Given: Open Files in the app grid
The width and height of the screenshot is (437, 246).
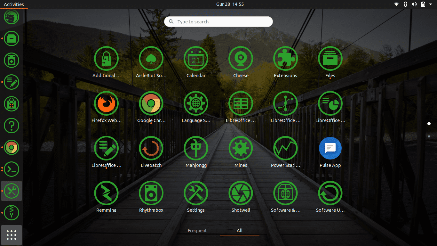Looking at the screenshot, I should [x=330, y=59].
